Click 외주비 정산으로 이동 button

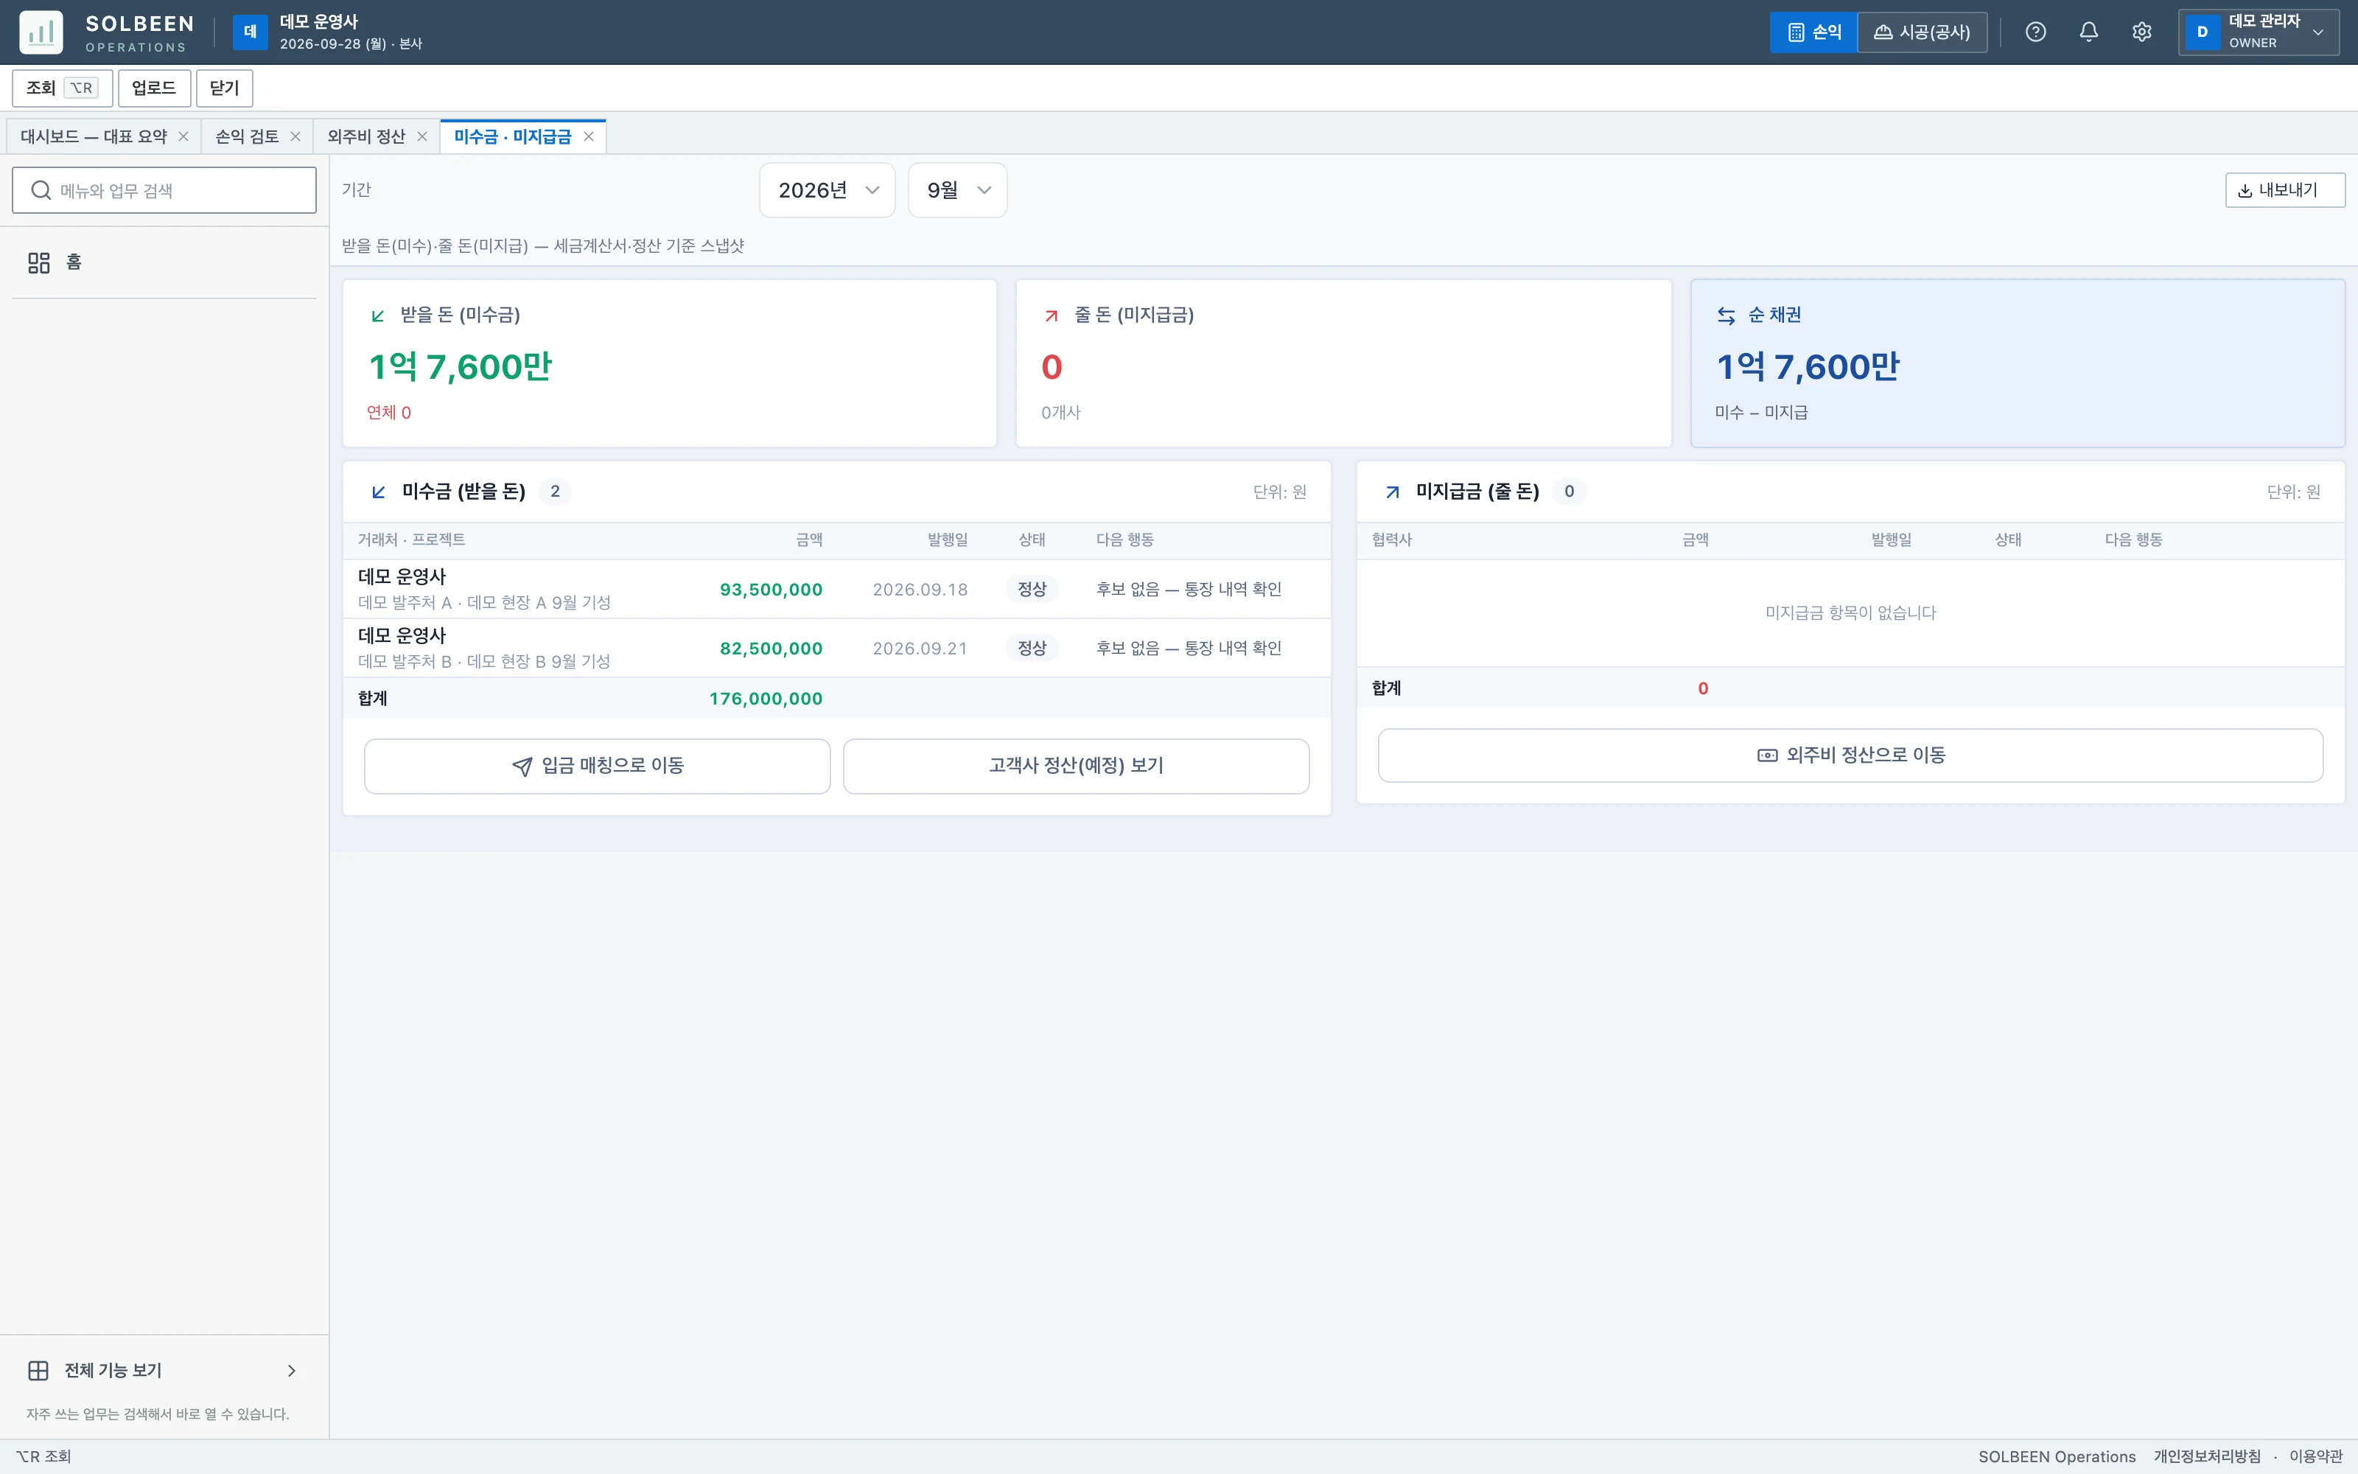(x=1850, y=755)
